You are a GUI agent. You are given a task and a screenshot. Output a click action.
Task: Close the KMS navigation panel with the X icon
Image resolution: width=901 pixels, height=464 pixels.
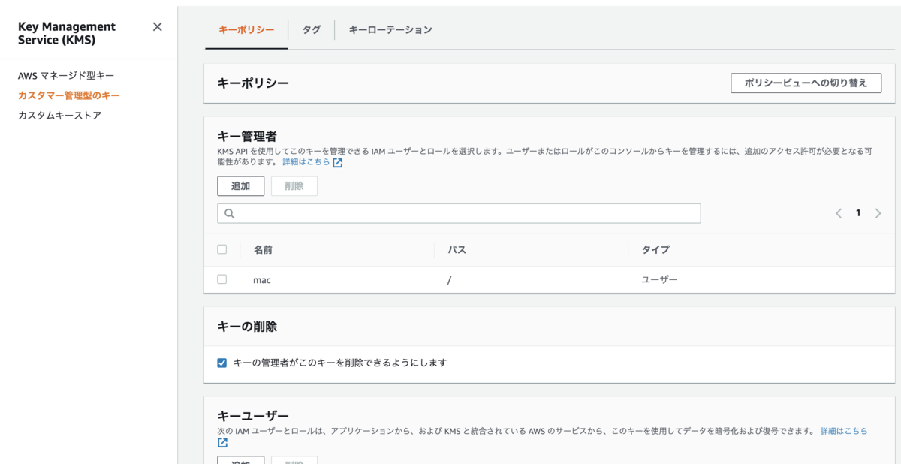[157, 26]
